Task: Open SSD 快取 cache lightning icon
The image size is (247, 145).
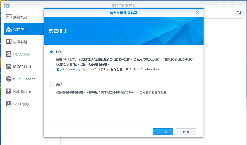Action: tap(9, 104)
